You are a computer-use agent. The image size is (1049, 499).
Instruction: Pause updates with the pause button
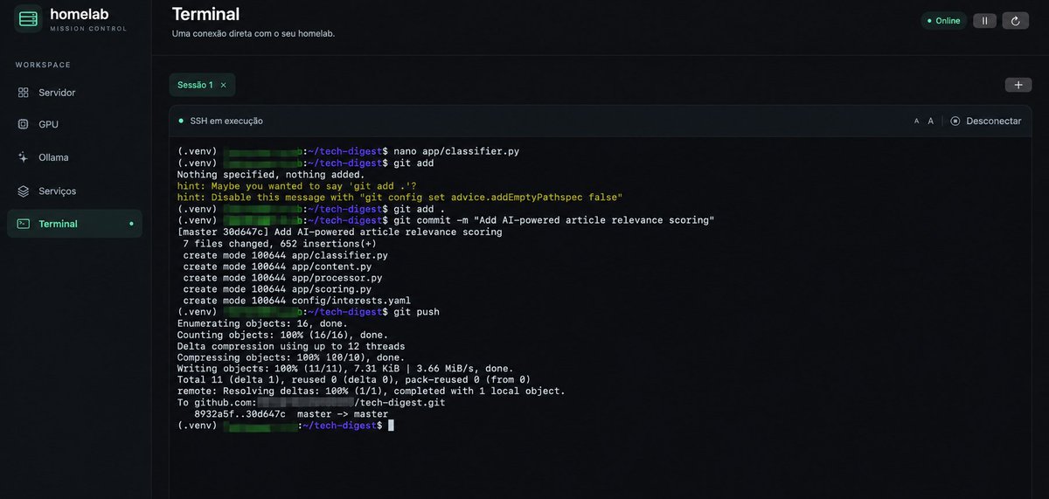tap(984, 20)
